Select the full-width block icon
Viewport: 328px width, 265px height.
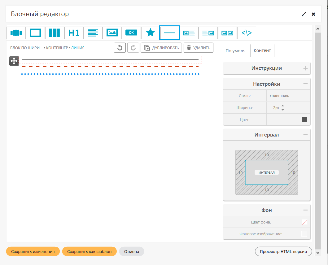(x=16, y=33)
